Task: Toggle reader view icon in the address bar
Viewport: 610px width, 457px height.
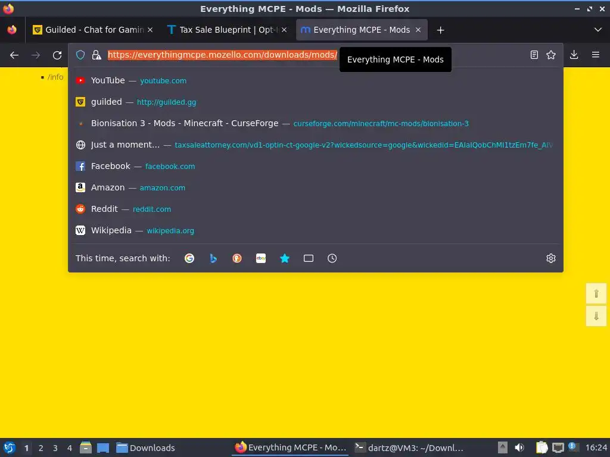Action: 534,55
